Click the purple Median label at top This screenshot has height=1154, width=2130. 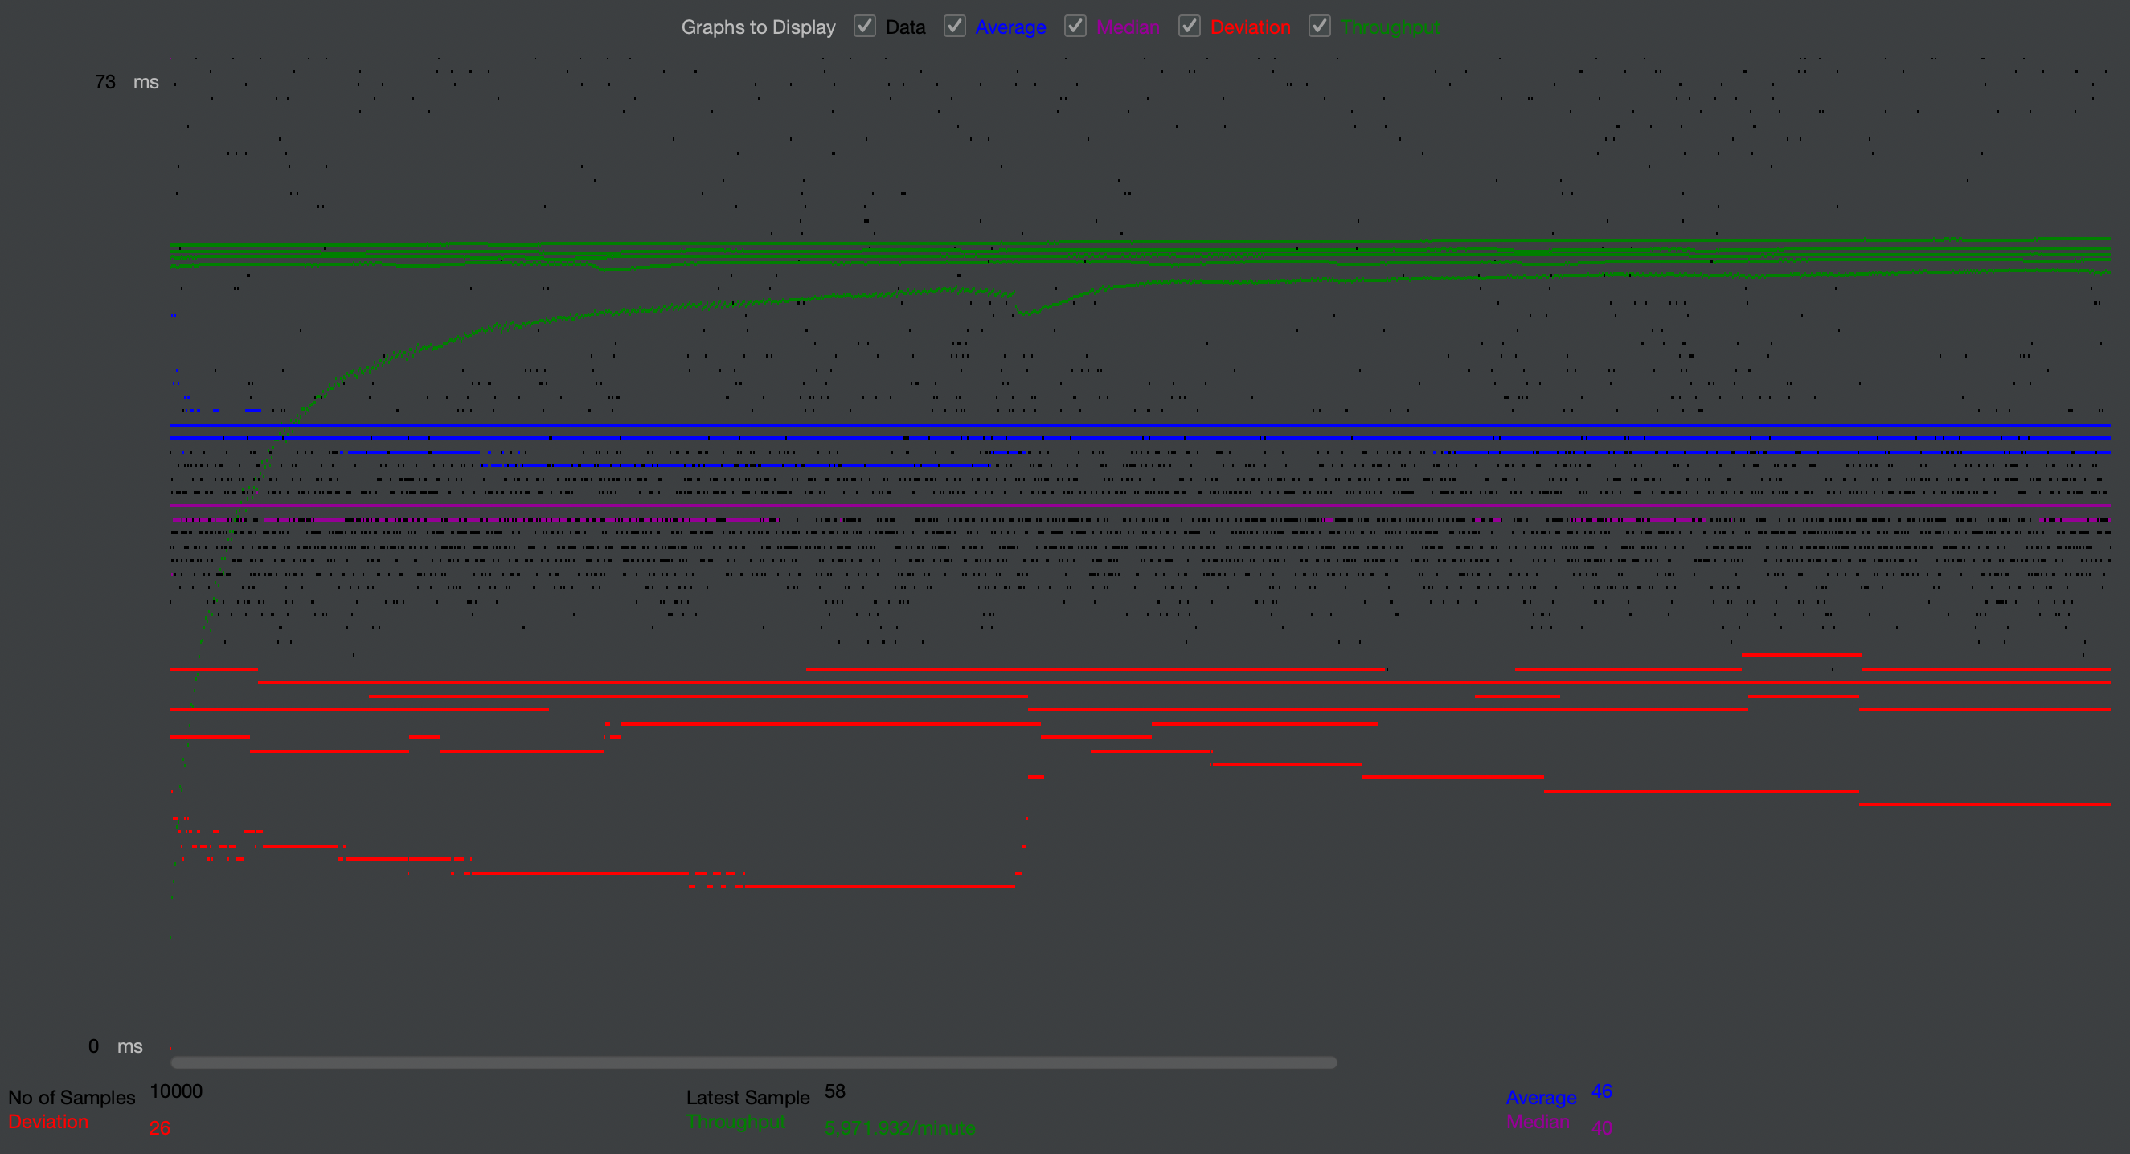[x=1127, y=27]
